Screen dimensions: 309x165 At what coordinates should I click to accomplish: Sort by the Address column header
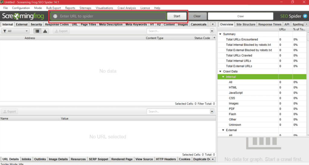pos(85,38)
